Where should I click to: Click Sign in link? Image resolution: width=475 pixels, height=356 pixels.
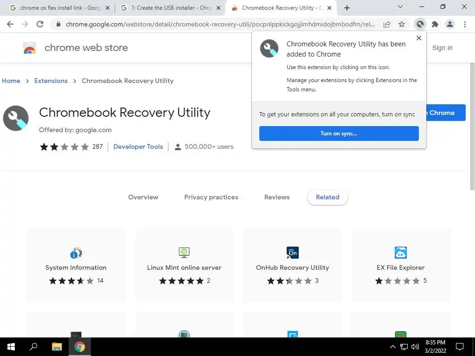tap(442, 48)
